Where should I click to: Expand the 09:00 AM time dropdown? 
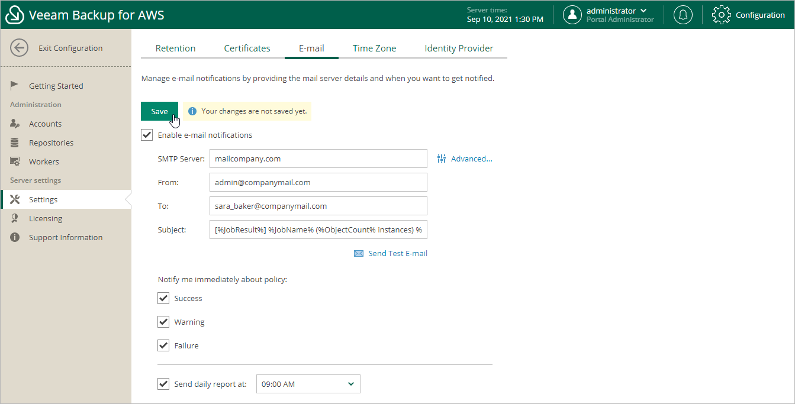pos(308,384)
